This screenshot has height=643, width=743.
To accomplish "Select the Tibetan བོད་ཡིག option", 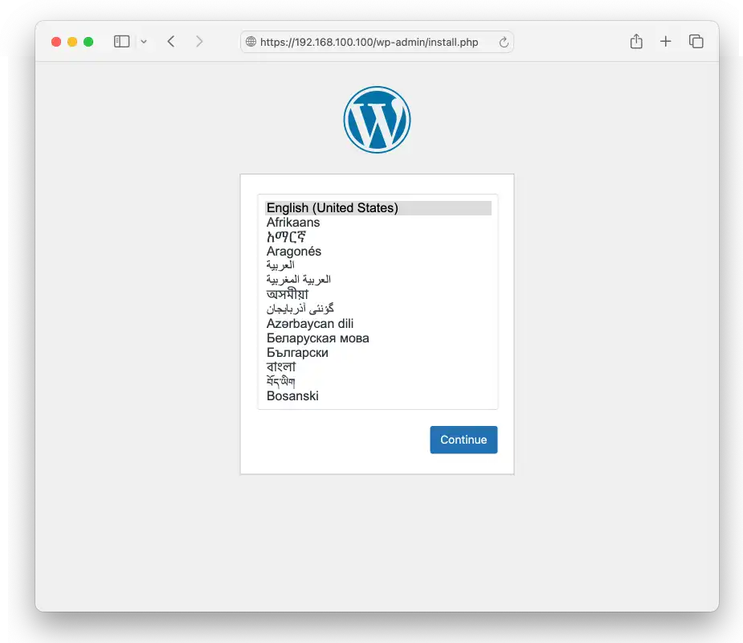I will (378, 381).
